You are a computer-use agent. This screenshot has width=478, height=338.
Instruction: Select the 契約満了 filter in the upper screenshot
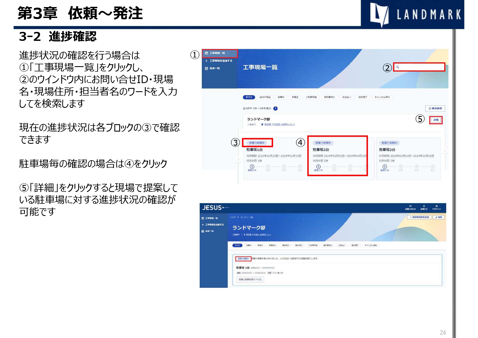pos(363,97)
